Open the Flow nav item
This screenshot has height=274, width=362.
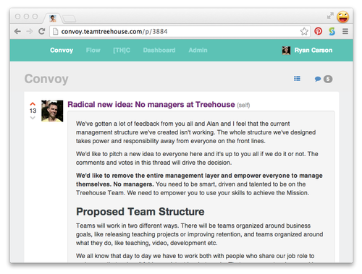[93, 50]
